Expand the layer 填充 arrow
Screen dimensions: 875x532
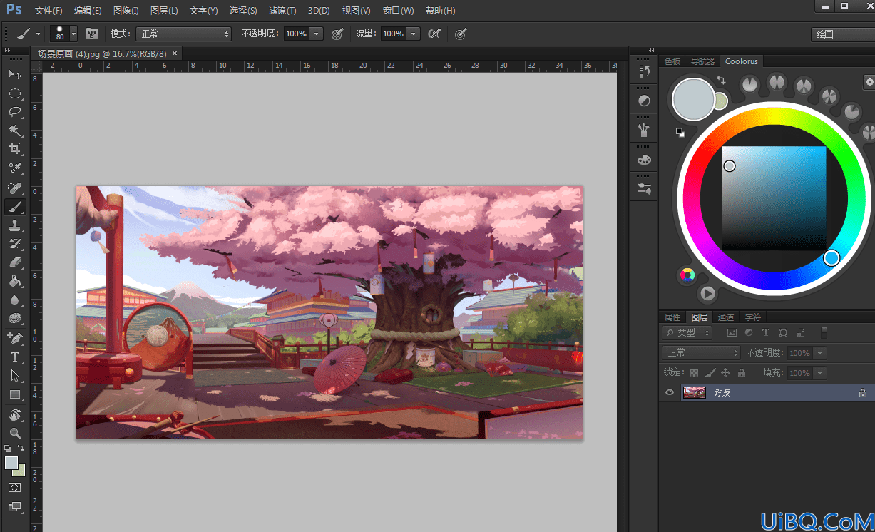[820, 373]
